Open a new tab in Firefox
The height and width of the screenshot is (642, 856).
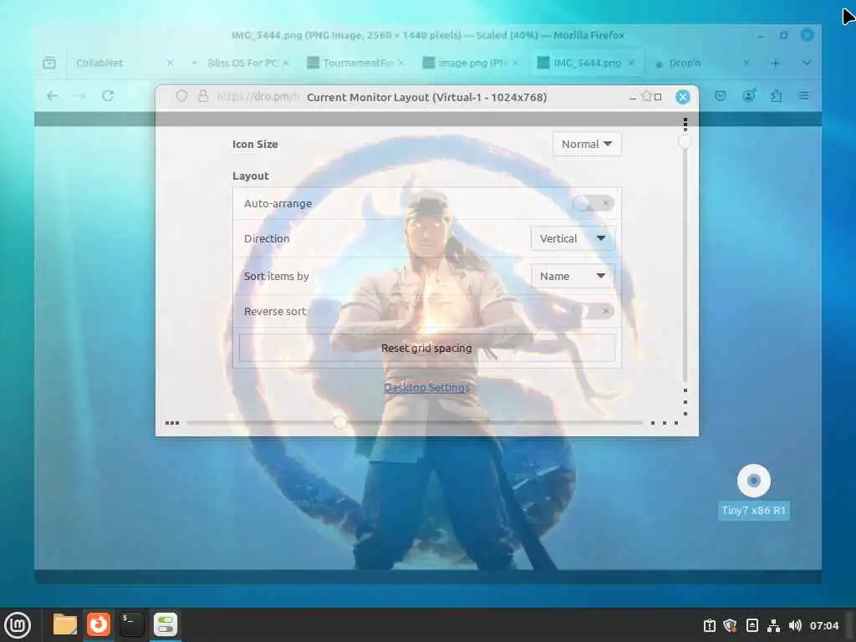click(x=775, y=64)
